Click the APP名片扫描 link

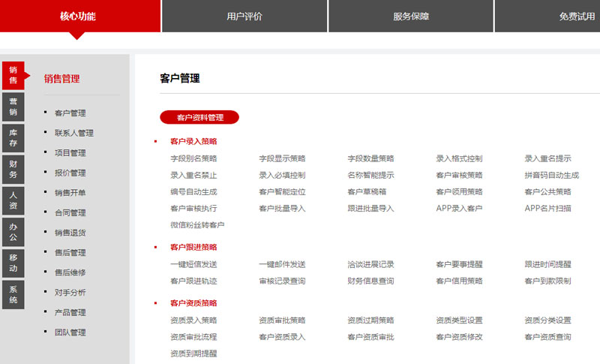point(547,208)
